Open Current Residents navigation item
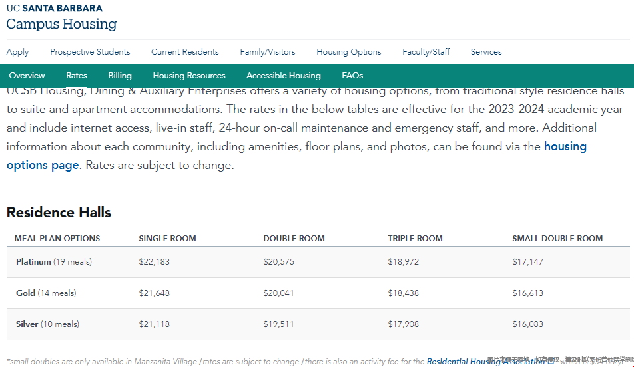Screen dimensions: 634x367 [184, 52]
